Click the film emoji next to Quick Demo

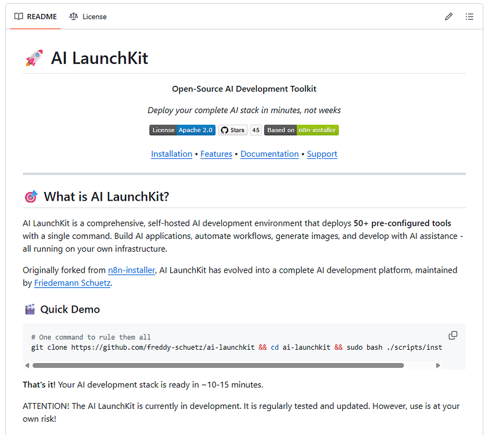tap(29, 309)
